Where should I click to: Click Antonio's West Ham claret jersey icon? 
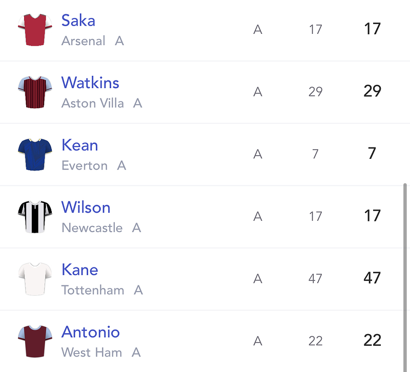(x=35, y=341)
